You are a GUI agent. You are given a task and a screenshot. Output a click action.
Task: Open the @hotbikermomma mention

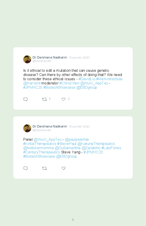[x=38, y=148]
